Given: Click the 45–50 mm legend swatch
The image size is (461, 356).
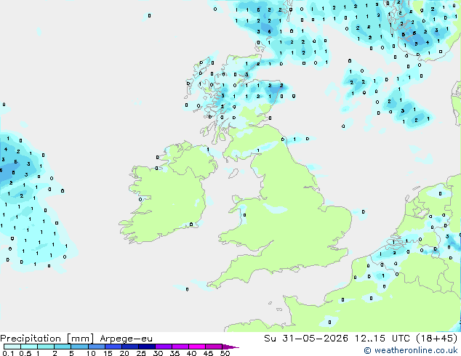Looking at the screenshot, I should [x=214, y=347].
